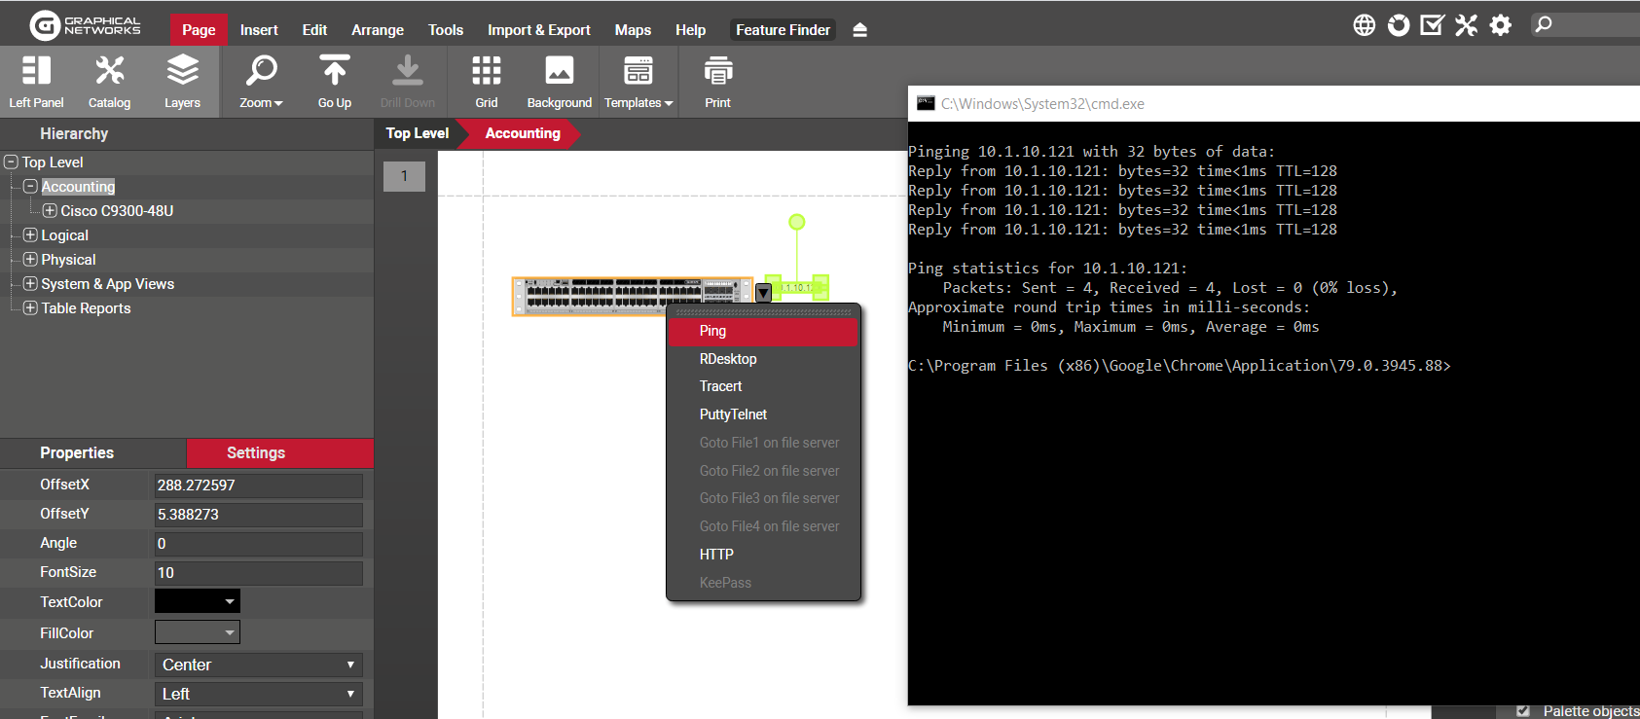Image resolution: width=1640 pixels, height=719 pixels.
Task: Expand the Cisco C9300-48U node
Action: coord(50,210)
